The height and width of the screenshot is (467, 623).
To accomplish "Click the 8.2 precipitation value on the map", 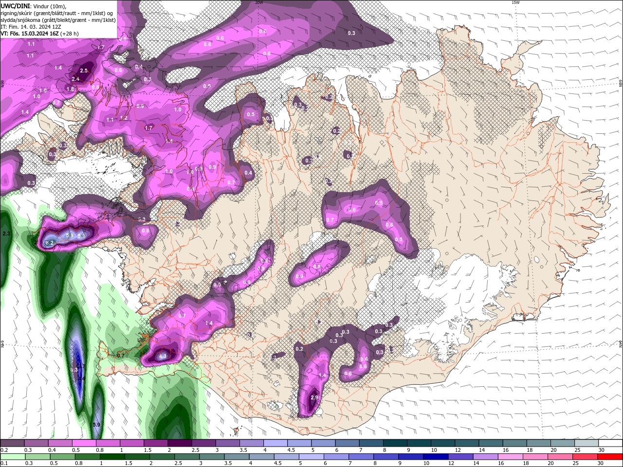I will click(50, 243).
